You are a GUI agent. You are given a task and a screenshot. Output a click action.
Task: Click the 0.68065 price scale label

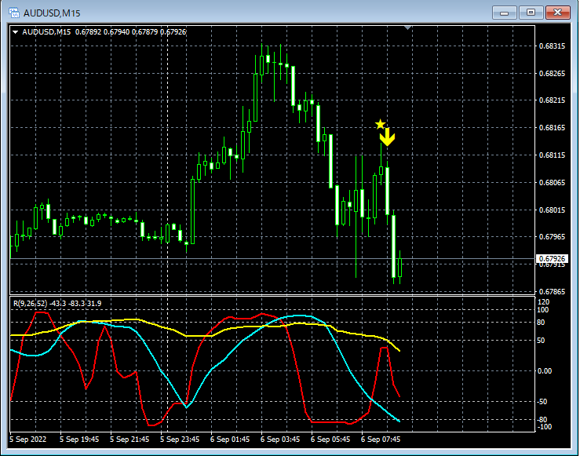(552, 183)
